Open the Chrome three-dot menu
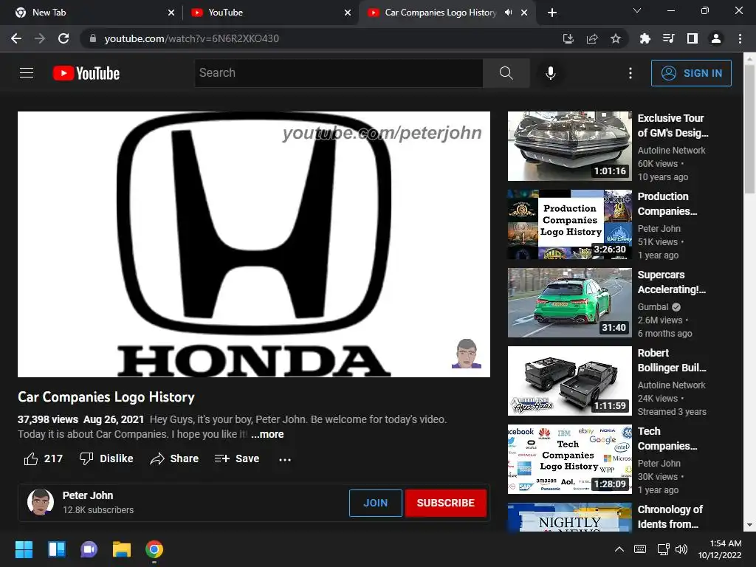This screenshot has height=567, width=756. pos(740,38)
